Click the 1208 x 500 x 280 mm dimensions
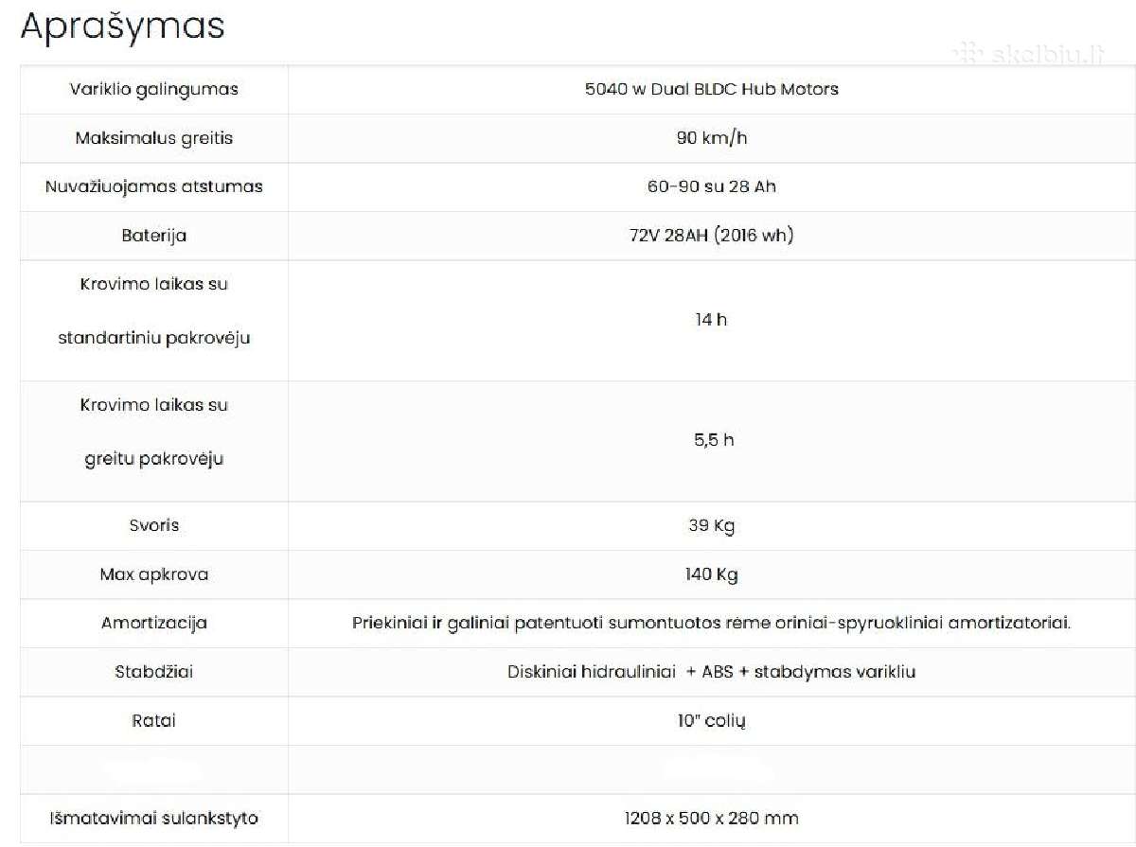 tap(712, 818)
